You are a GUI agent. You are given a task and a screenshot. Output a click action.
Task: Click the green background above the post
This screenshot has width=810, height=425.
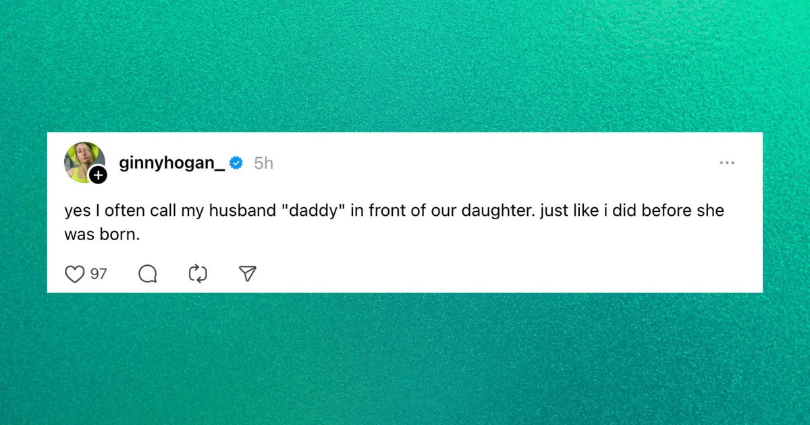[405, 67]
